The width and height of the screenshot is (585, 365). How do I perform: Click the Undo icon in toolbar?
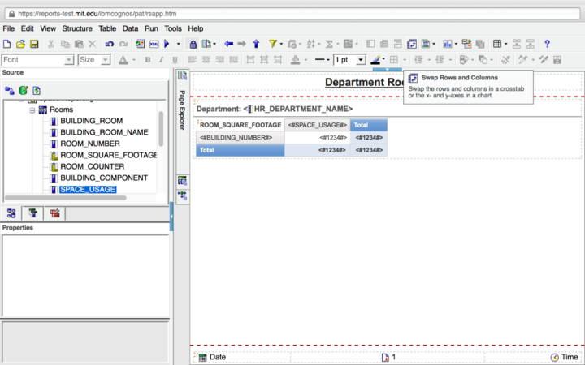coord(108,44)
